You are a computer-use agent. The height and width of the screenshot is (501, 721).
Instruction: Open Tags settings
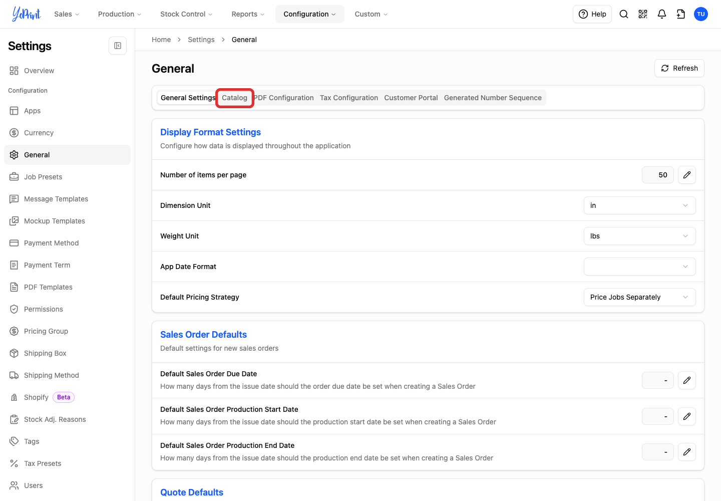click(x=67, y=441)
